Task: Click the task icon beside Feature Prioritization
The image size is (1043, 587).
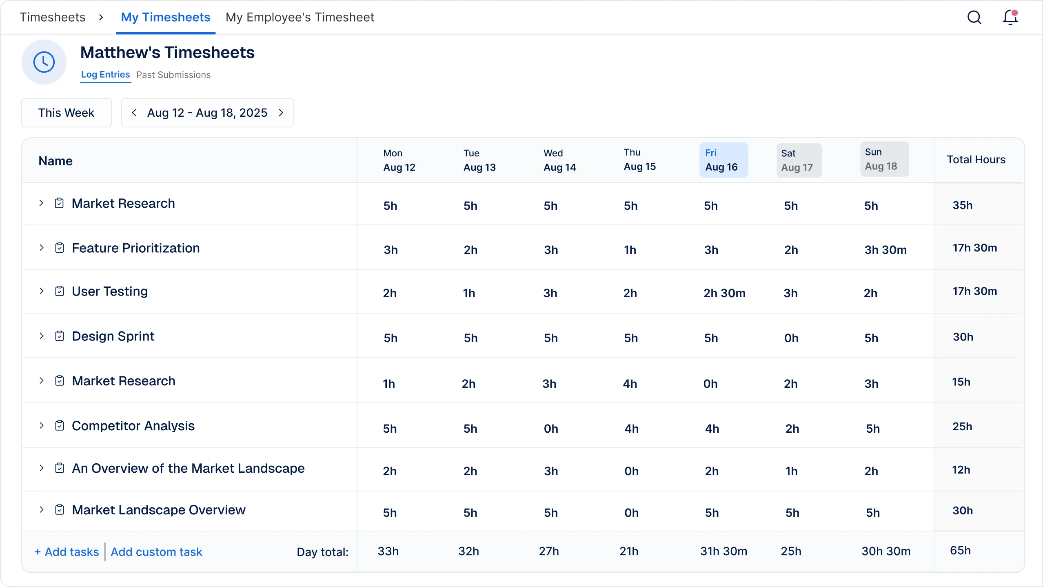Action: click(60, 248)
